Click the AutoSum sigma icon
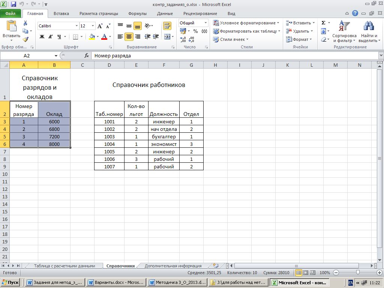The image size is (384, 288). click(323, 23)
